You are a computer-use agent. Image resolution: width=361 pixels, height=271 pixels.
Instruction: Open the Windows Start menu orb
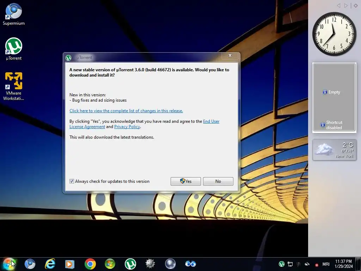9,264
